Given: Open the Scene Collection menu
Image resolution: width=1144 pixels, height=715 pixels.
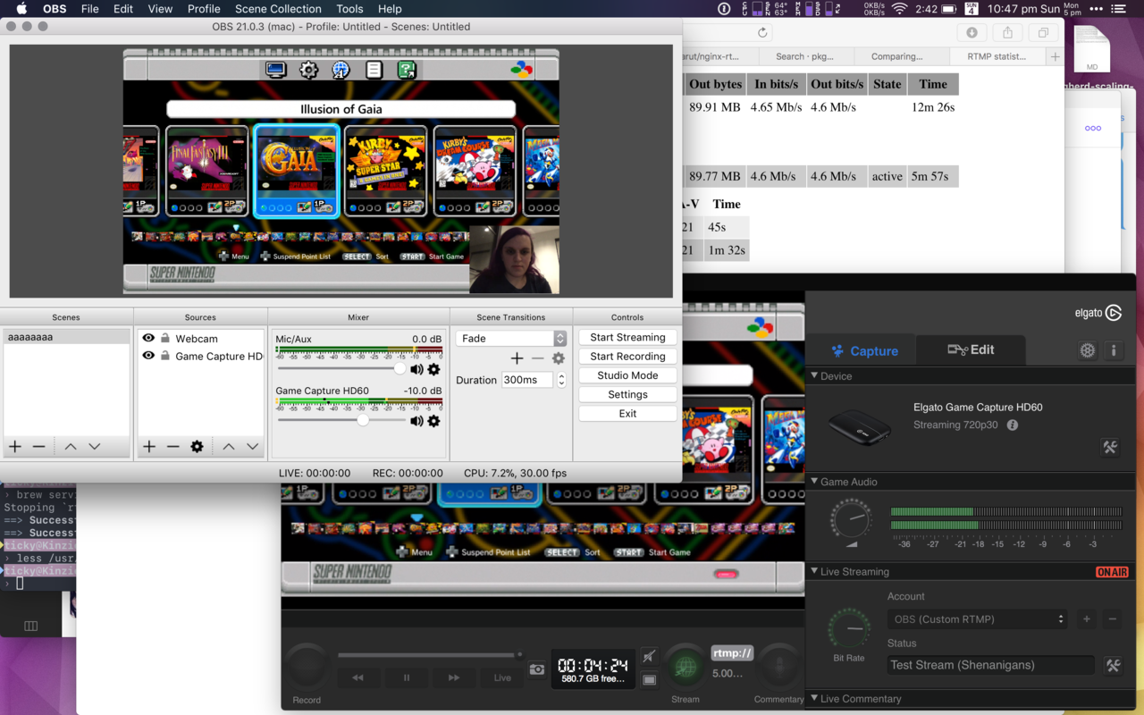Looking at the screenshot, I should 278,9.
